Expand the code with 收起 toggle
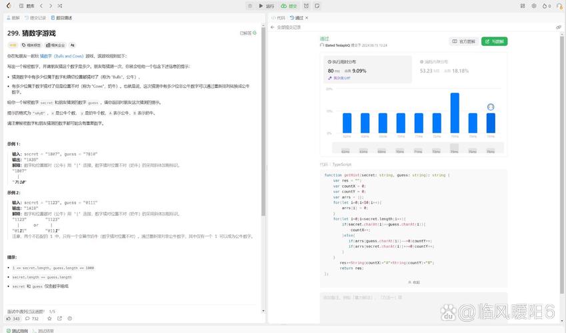The width and height of the screenshot is (566, 333). (414, 282)
